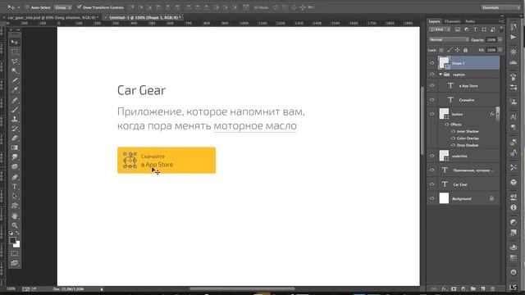Toggle Quick Mask mode icon
The width and height of the screenshot is (525, 295).
[15, 253]
